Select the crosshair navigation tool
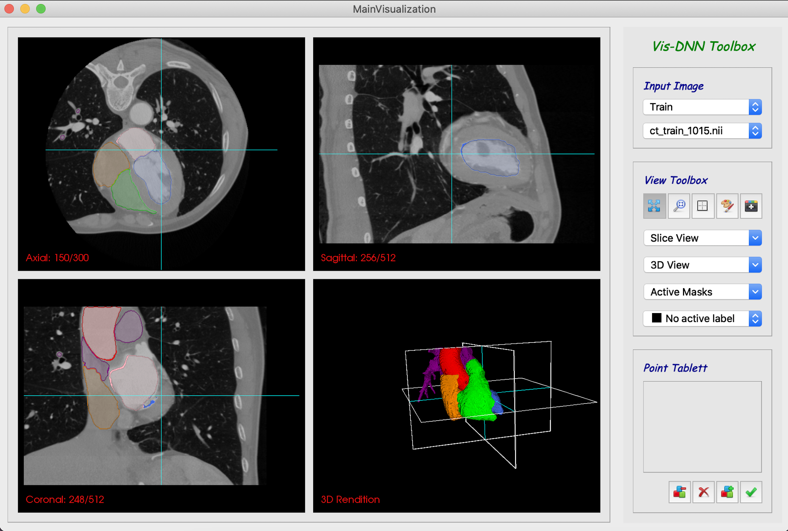The height and width of the screenshot is (531, 788). pos(703,206)
